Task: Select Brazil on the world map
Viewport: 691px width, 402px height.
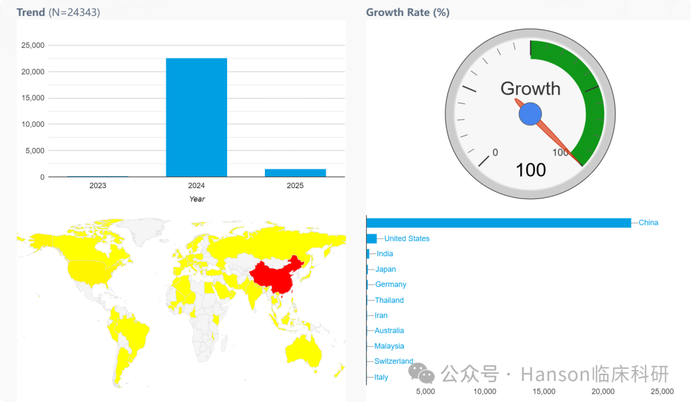Action: click(x=134, y=333)
